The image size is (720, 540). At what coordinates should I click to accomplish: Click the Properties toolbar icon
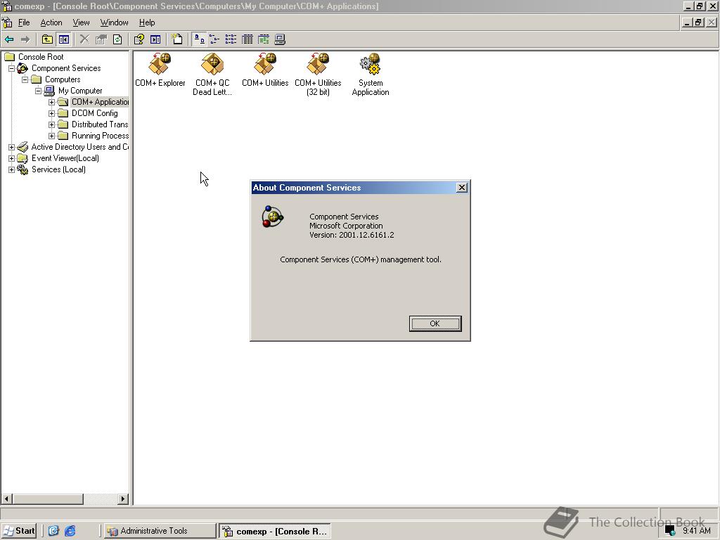click(x=101, y=39)
